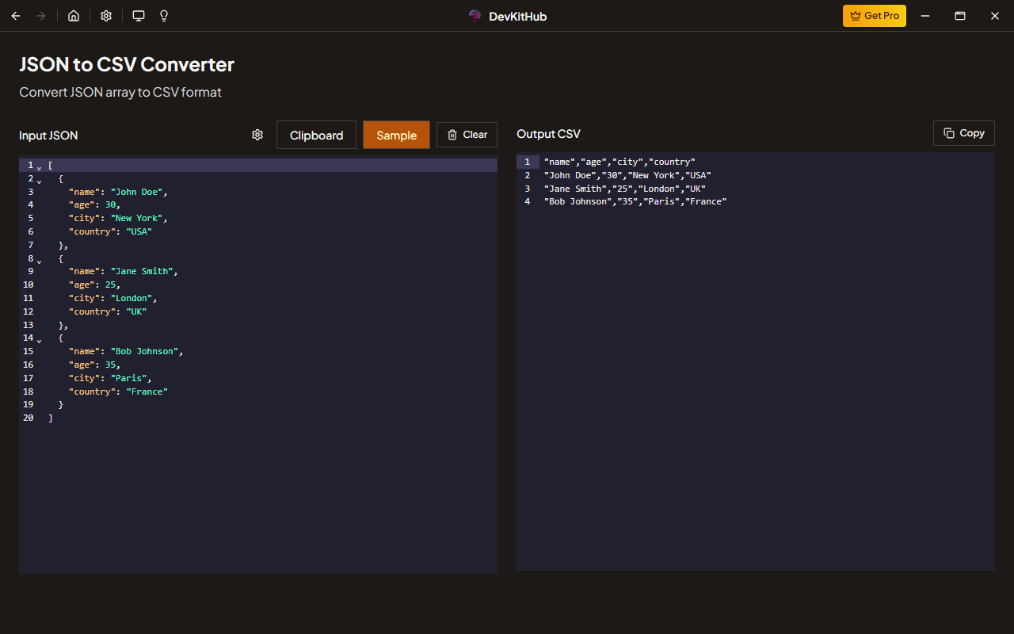Collapse the object fold arrow on line 8

(39, 260)
